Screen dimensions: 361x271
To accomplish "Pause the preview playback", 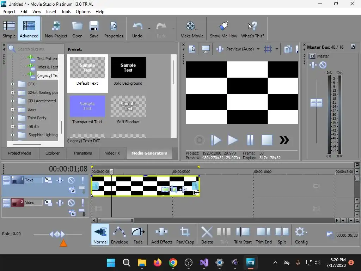I will (x=250, y=140).
